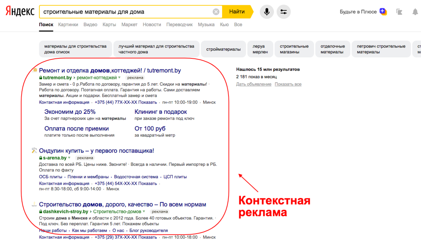Click the Показать все link
Screen dimensions: 421x240
coord(288,84)
